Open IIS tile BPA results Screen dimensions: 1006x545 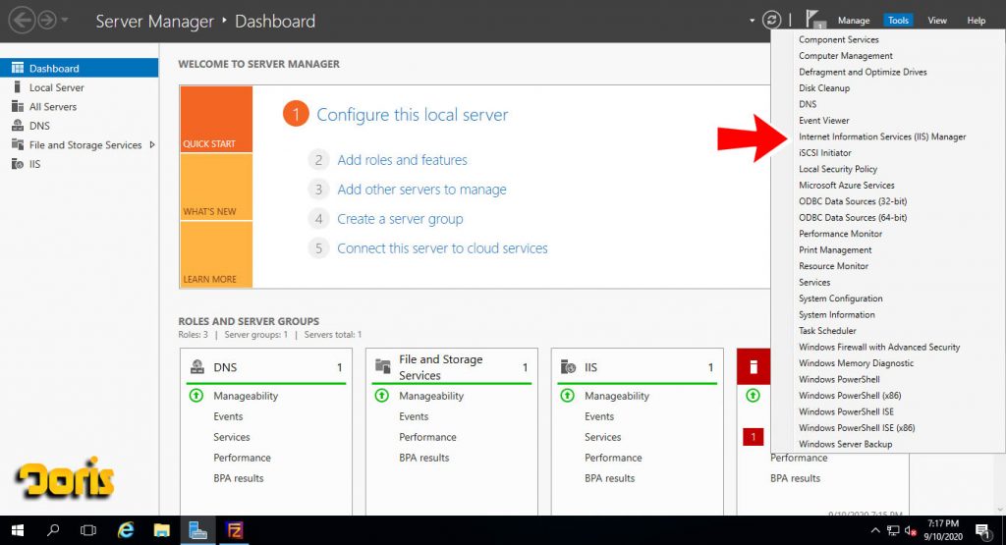click(609, 477)
